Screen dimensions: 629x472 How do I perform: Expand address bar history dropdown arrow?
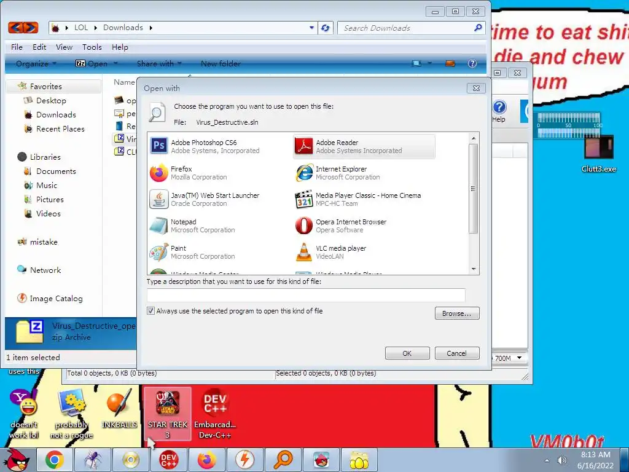click(311, 28)
